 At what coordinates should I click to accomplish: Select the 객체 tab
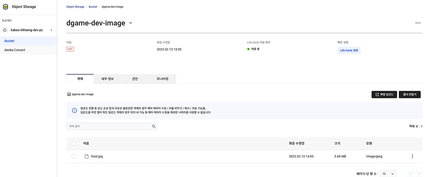[80, 79]
